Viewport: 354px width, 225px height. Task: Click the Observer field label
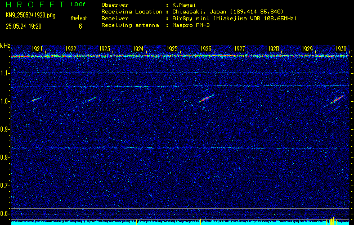115,5
